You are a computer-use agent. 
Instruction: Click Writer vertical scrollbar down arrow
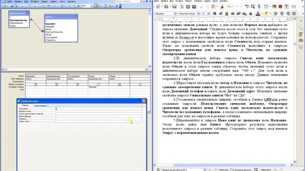tap(295, 161)
